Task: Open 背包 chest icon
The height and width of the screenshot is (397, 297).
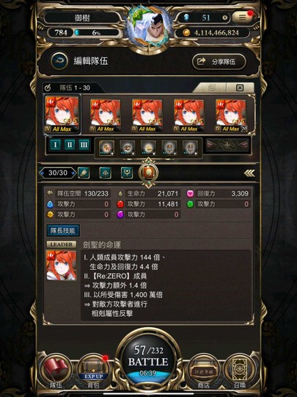Action: (93, 371)
